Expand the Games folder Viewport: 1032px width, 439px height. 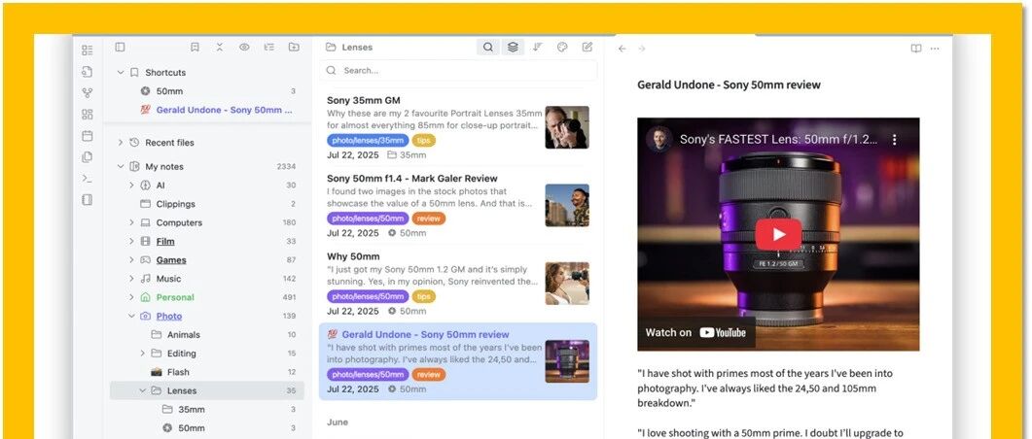point(131,260)
